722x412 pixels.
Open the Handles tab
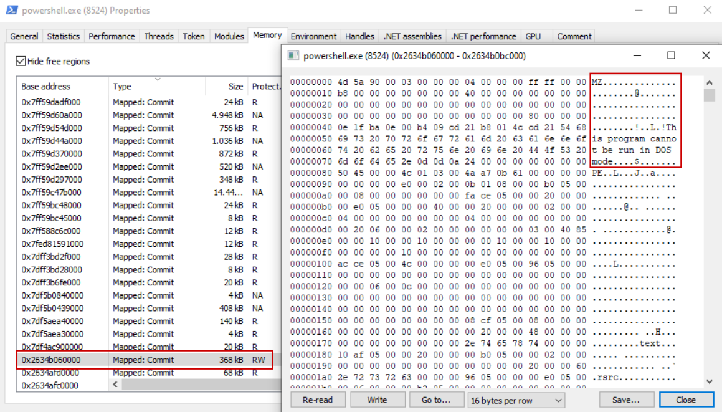pyautogui.click(x=359, y=36)
